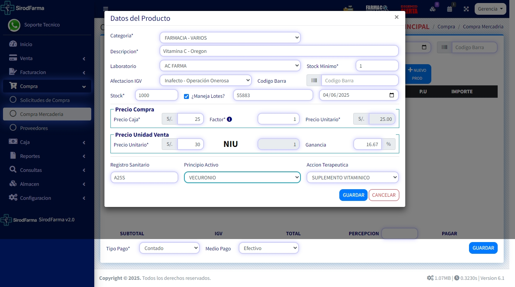
Task: Open the date picker calendar icon
Action: pyautogui.click(x=392, y=95)
